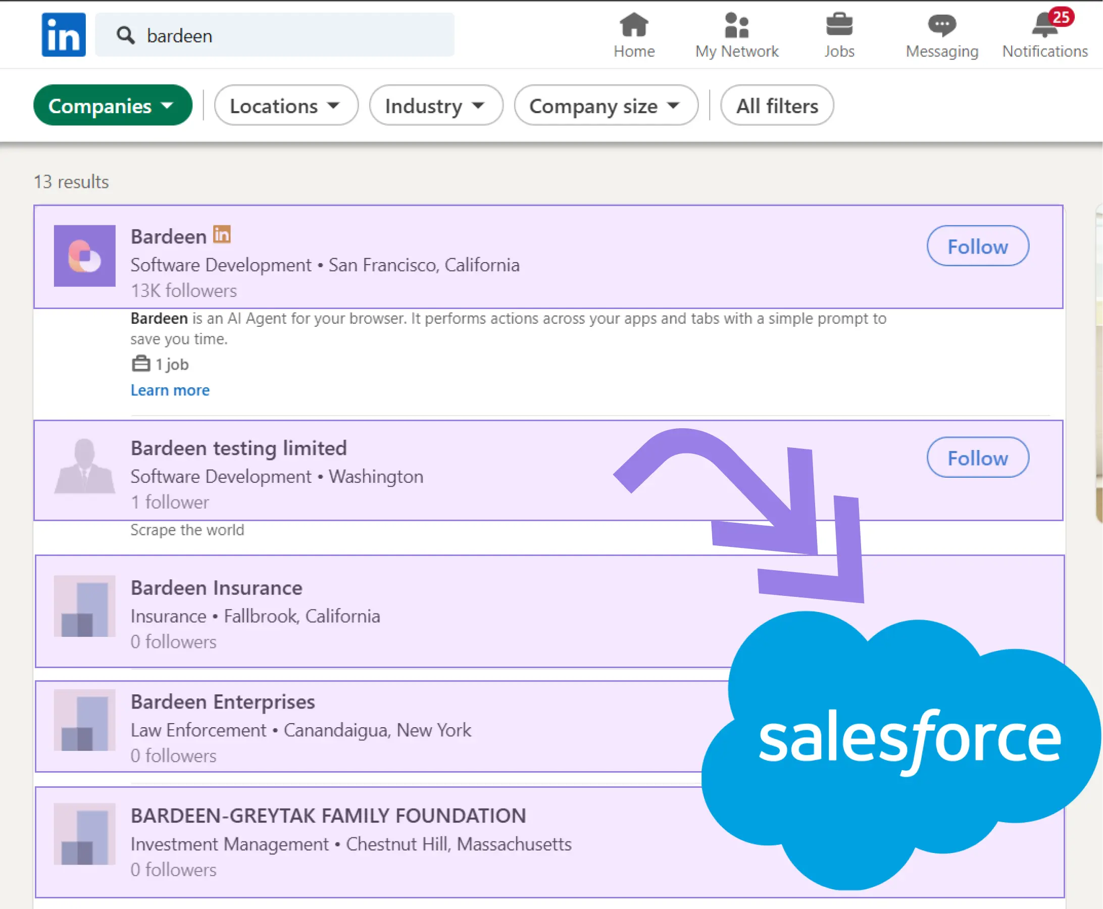Viewport: 1103px width, 909px height.
Task: Click the 1 follower text
Action: tap(170, 502)
